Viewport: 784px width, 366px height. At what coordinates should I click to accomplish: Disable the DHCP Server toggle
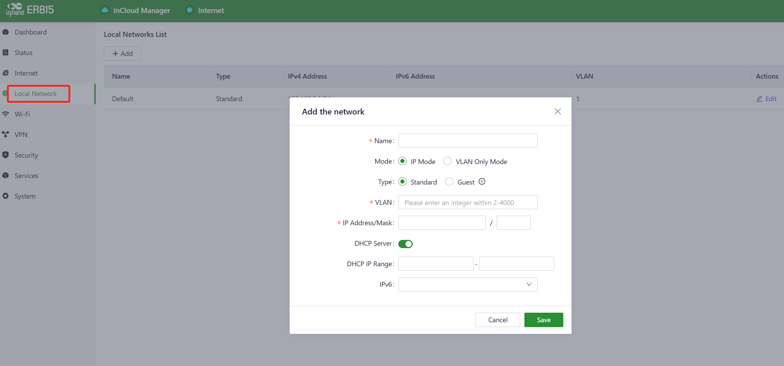click(x=405, y=244)
